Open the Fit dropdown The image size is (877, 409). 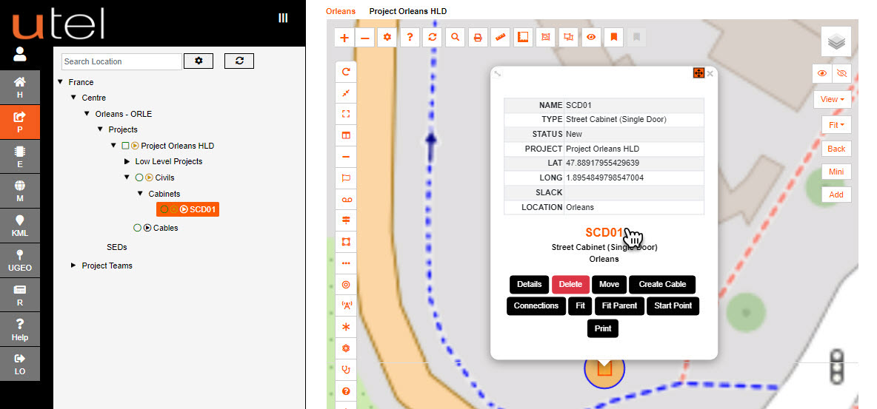(x=836, y=125)
